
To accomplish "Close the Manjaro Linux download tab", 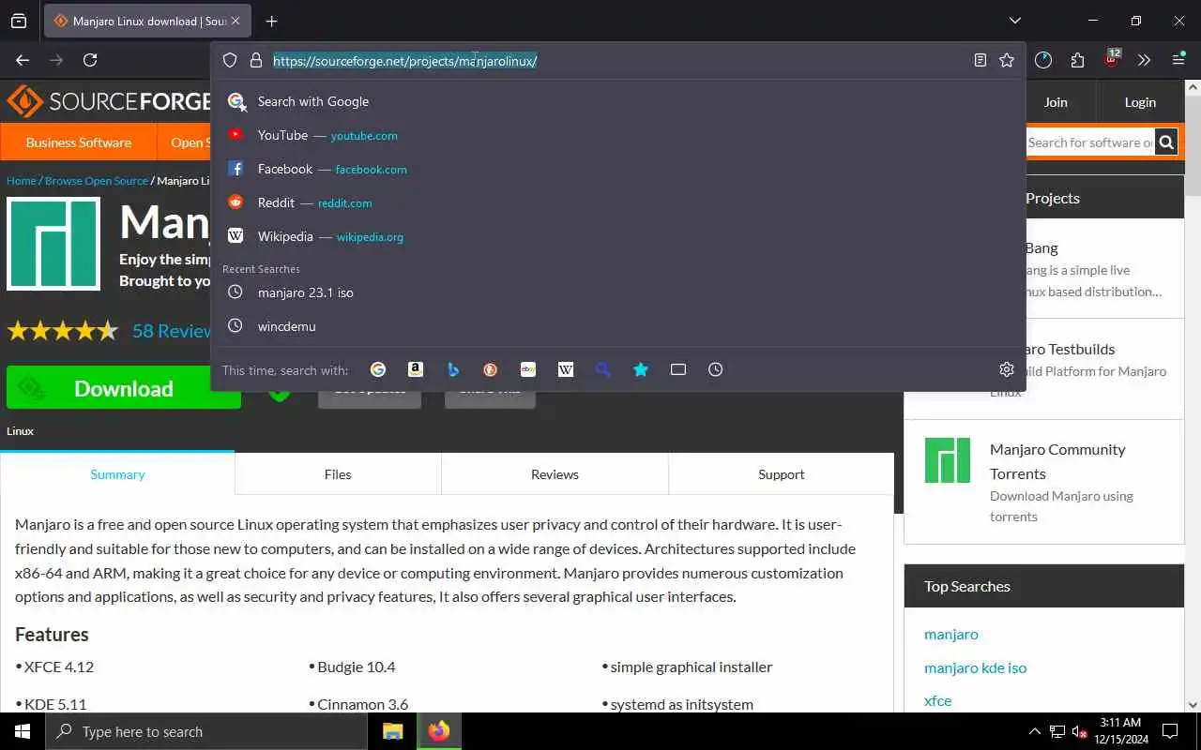I will [x=236, y=21].
